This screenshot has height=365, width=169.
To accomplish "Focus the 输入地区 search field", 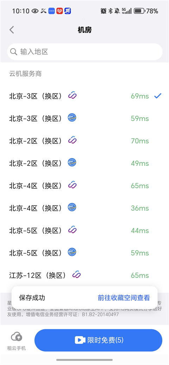I will (85, 52).
